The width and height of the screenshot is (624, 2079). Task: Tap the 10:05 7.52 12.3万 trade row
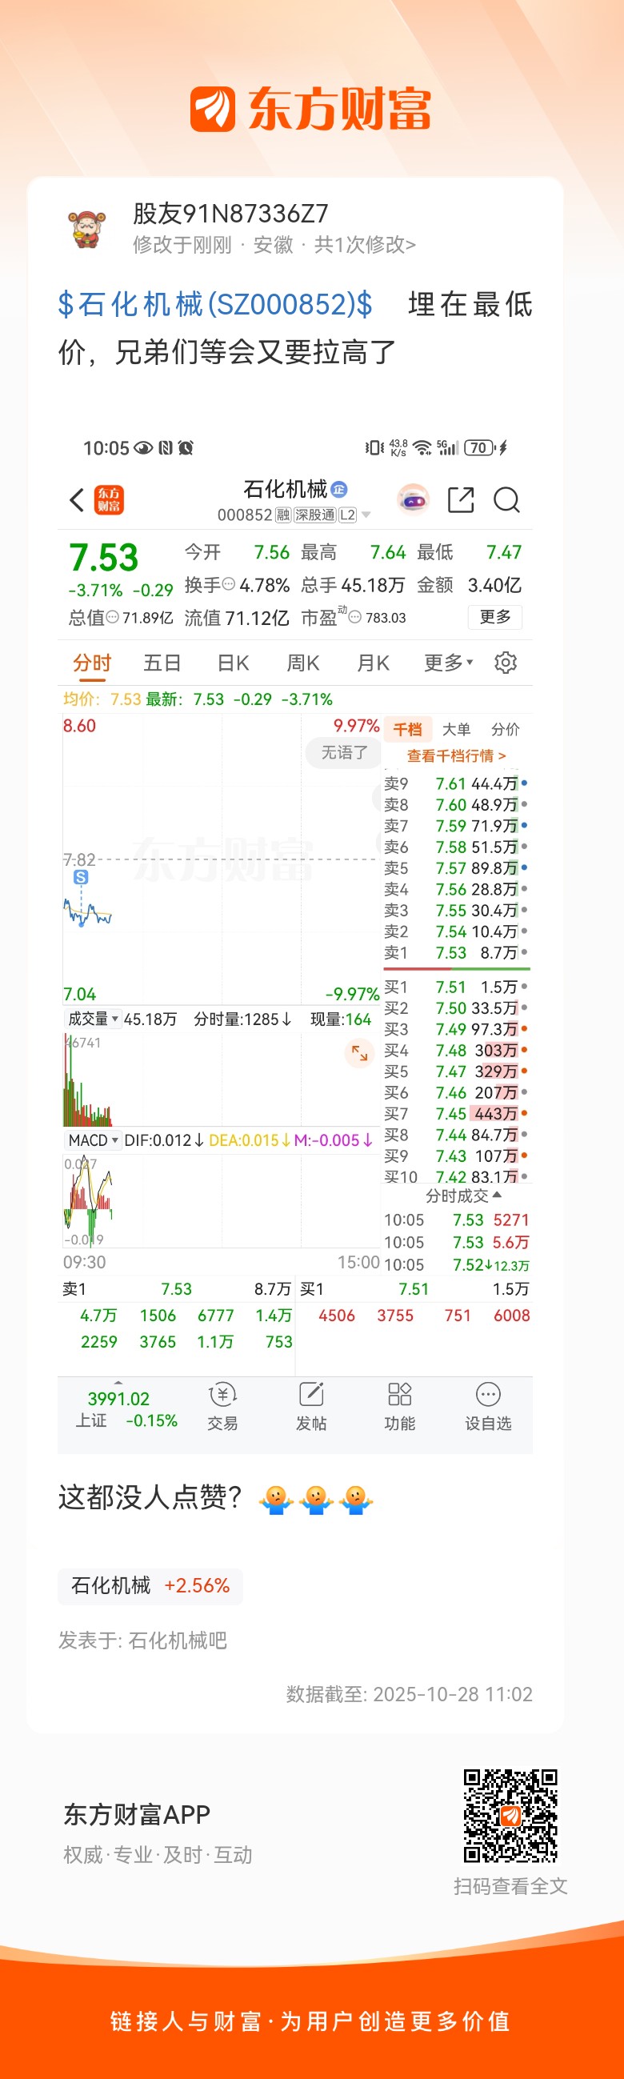[456, 1264]
